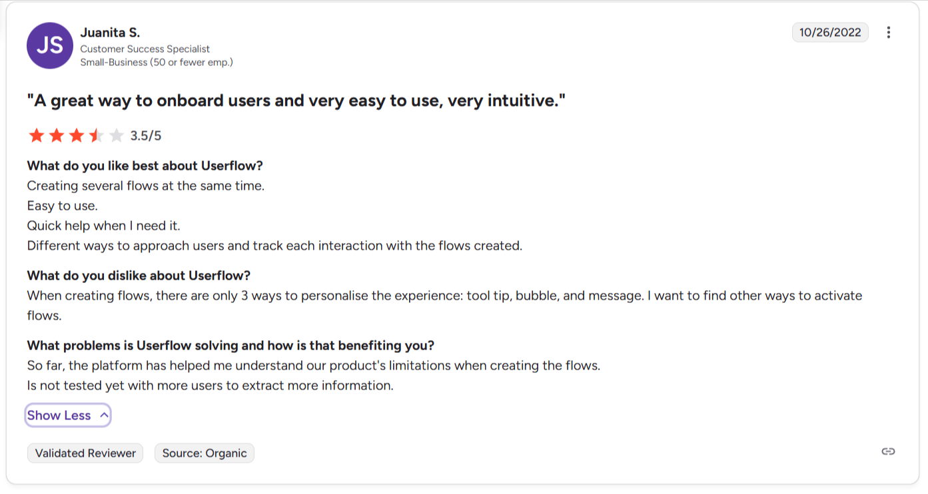Collapse review with Show Less

[59, 415]
